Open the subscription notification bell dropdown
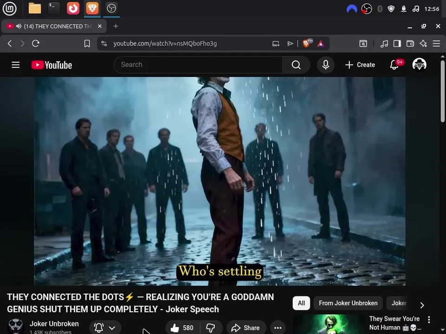Viewport: 446px width, 334px height. 105,328
